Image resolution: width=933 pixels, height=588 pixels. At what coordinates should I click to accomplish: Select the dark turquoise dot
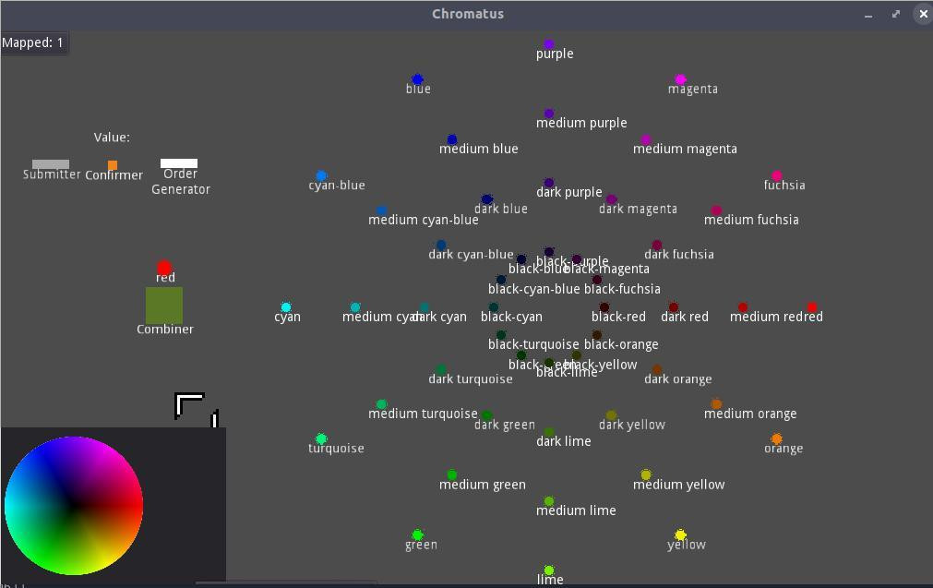coord(441,369)
